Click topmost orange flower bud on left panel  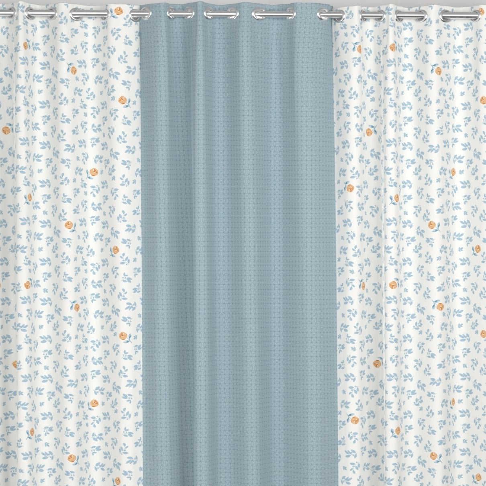point(118,10)
